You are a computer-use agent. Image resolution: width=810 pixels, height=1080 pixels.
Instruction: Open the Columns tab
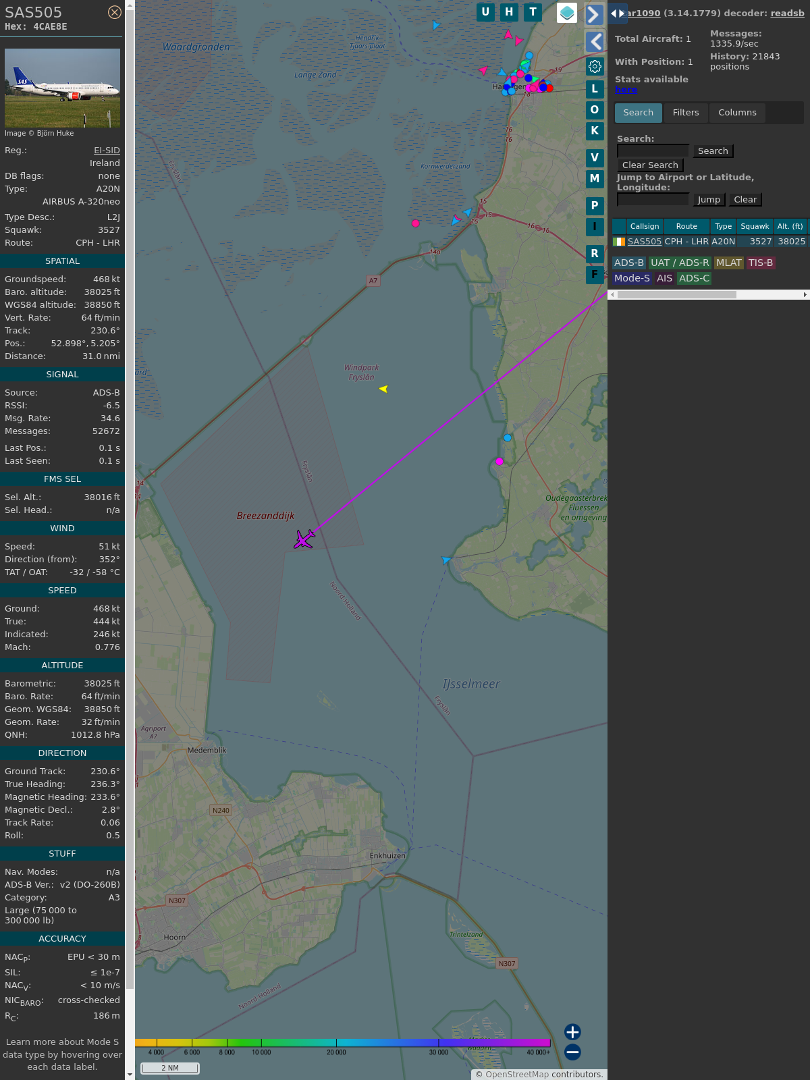tap(737, 113)
